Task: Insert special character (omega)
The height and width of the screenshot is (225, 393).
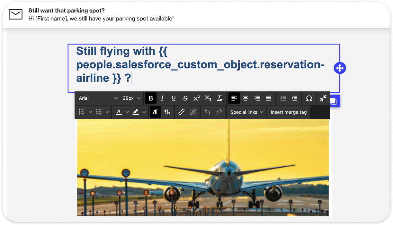Action: [309, 98]
